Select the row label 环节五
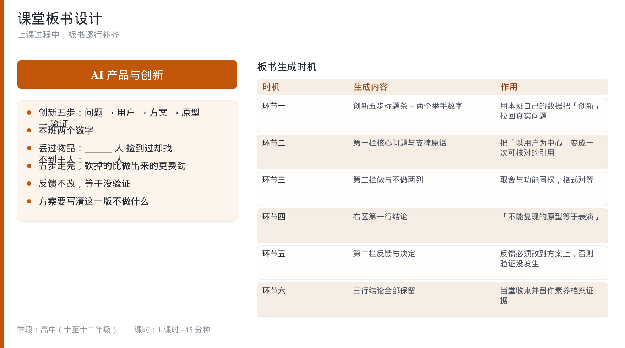The width and height of the screenshot is (625, 348). [274, 254]
